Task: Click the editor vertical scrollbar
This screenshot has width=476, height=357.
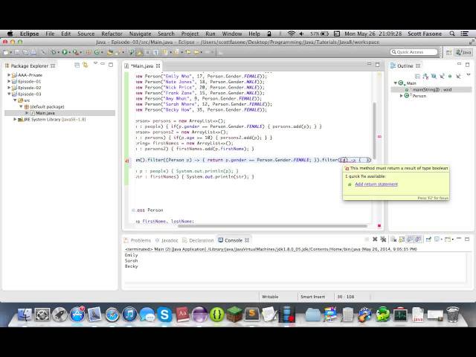Action: 375,131
